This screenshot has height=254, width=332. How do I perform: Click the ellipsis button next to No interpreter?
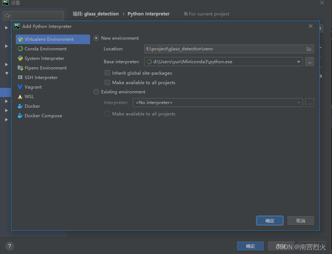click(x=310, y=103)
